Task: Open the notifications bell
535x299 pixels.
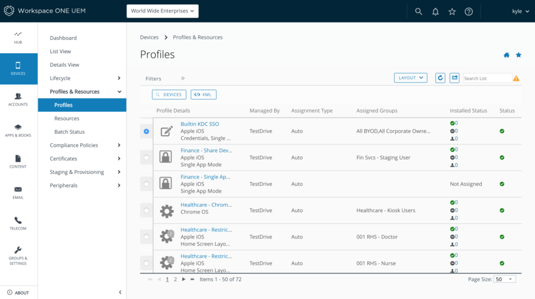Action: click(436, 11)
